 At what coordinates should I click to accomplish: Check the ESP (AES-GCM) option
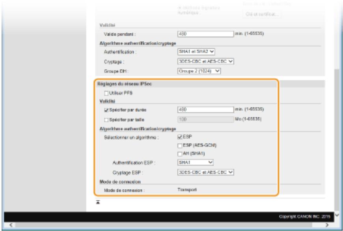[180, 146]
